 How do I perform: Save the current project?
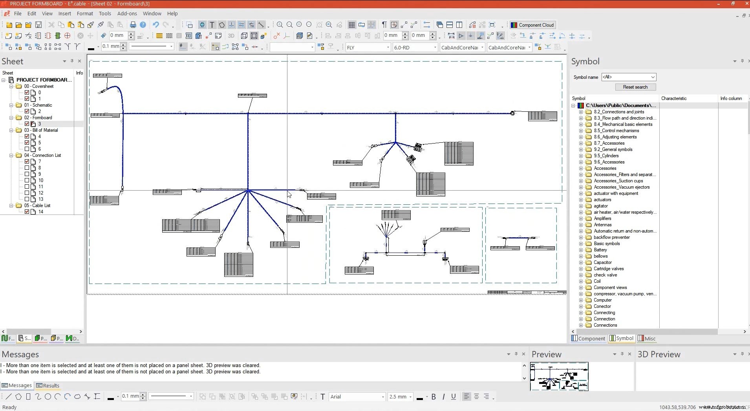38,25
